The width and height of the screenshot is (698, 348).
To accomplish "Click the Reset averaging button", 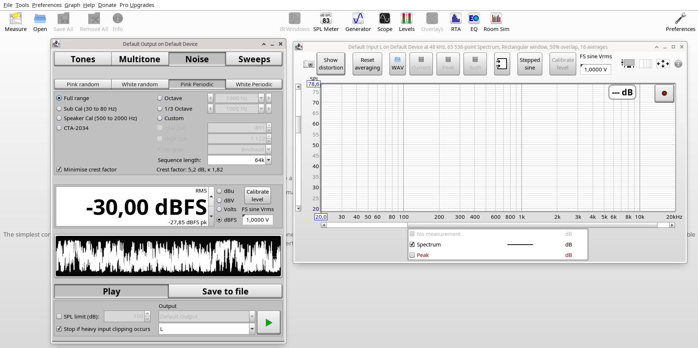I will point(367,64).
